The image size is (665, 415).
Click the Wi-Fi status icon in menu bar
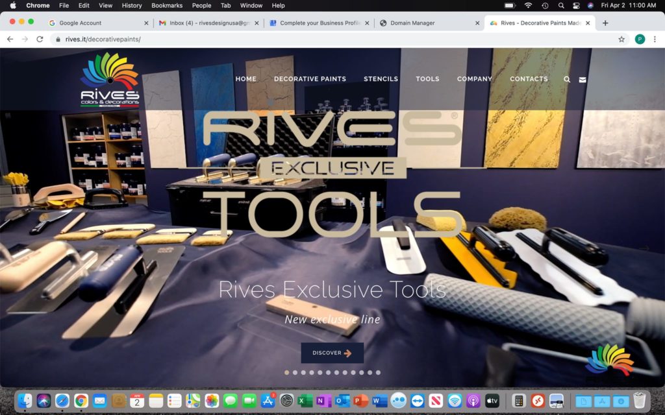click(528, 5)
